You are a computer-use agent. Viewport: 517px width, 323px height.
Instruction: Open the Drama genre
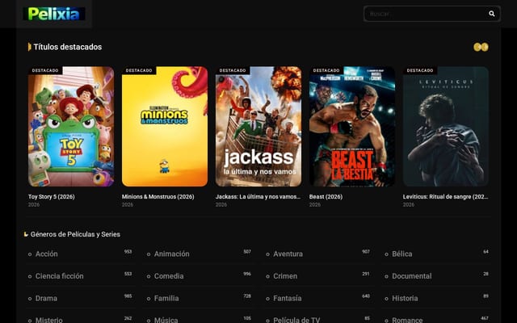(46, 298)
